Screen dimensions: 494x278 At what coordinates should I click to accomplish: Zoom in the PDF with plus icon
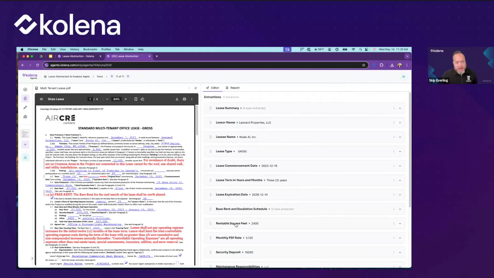coord(126,99)
